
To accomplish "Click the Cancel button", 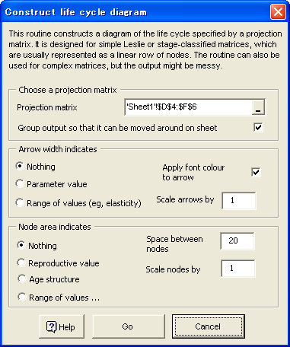I will (209, 326).
